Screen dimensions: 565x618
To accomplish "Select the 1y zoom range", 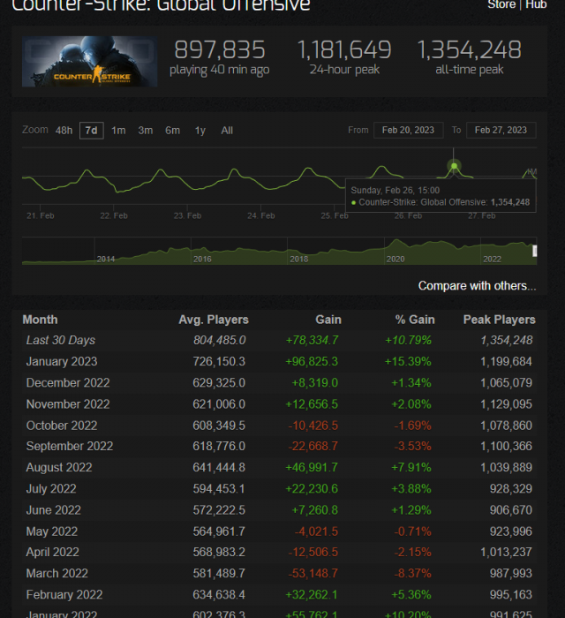I will tap(200, 131).
